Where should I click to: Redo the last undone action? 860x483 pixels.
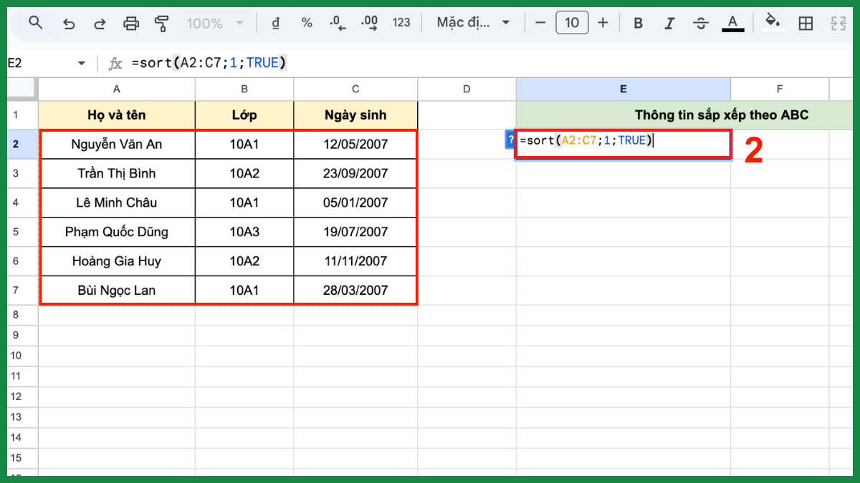click(100, 23)
